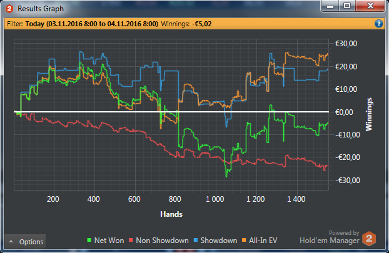Screen dimensions: 389x253
Task: Click the Winnings -€5,02 value in filter bar
Action: 202,24
